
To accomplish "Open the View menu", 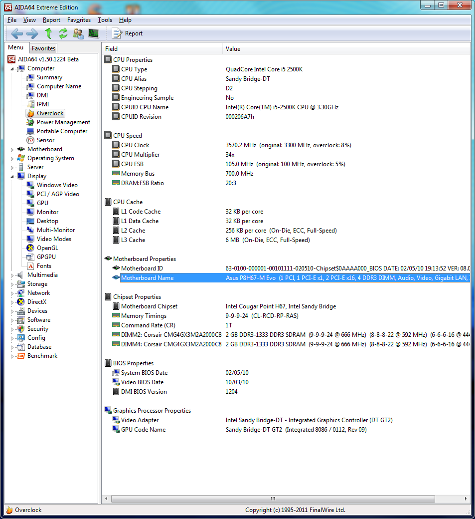I will pyautogui.click(x=29, y=20).
